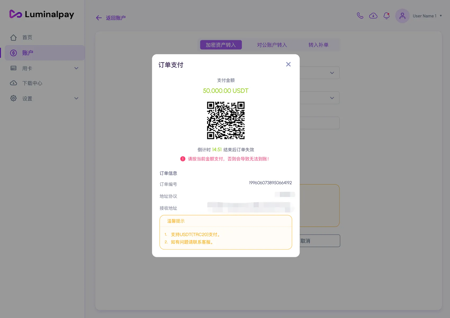The height and width of the screenshot is (318, 450).
Task: Open the User Name 1 dropdown
Action: point(427,16)
